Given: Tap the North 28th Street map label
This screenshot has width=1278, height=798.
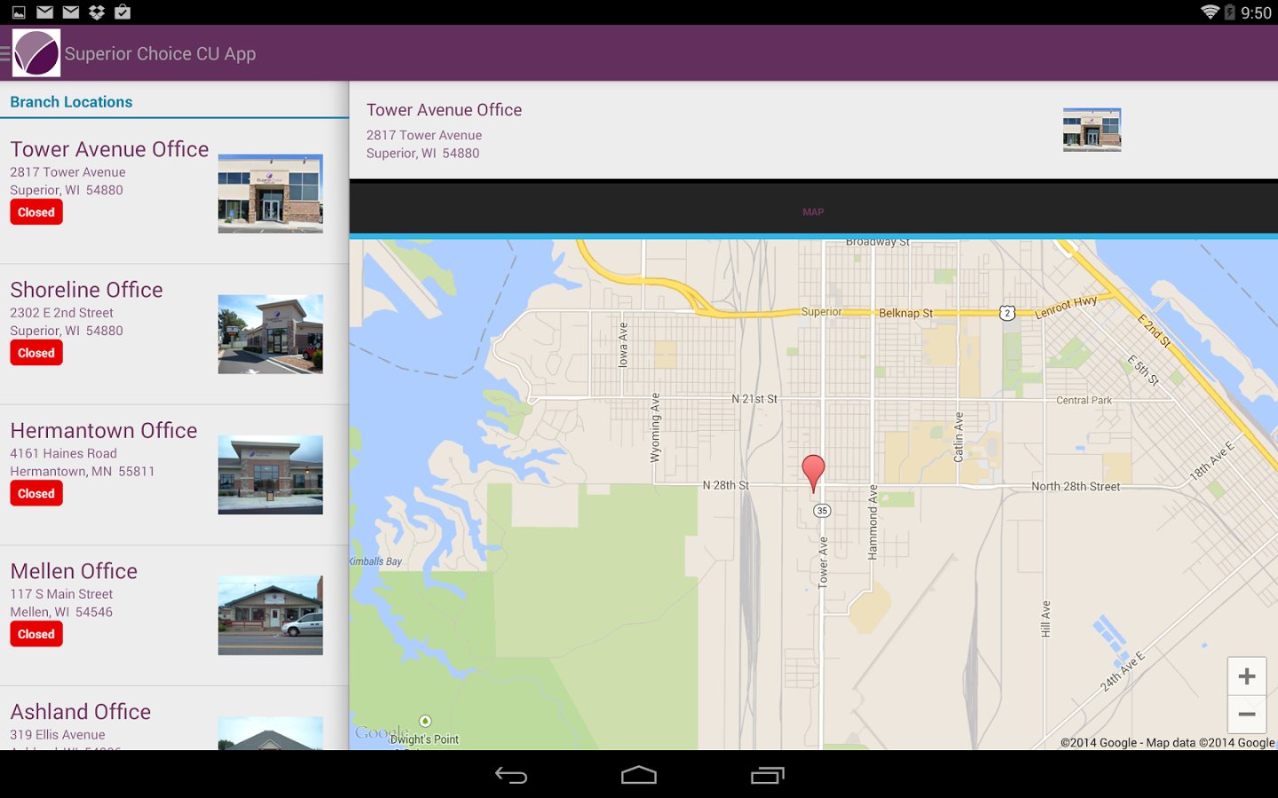Looking at the screenshot, I should click(x=1076, y=486).
